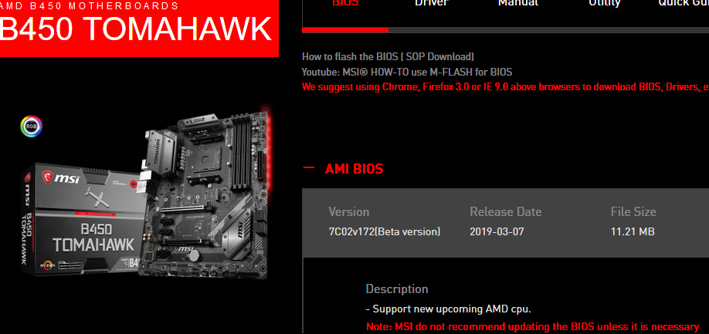Expand the AMI BIOS heading
This screenshot has width=709, height=334.
click(x=354, y=169)
